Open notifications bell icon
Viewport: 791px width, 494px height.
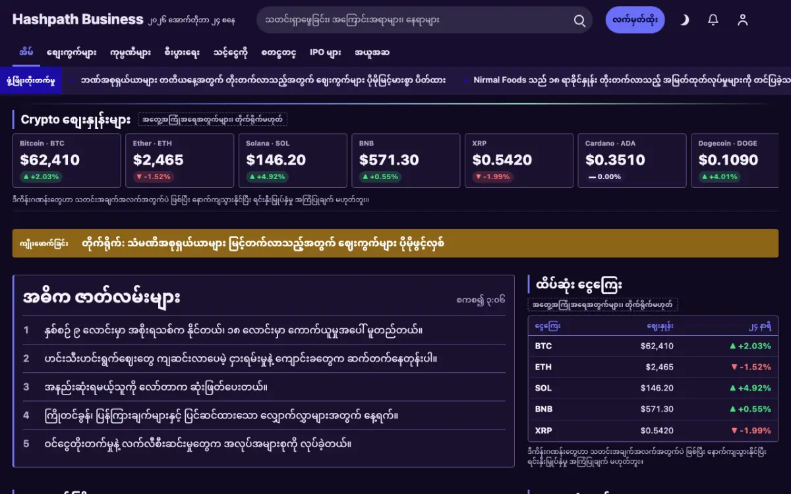713,20
